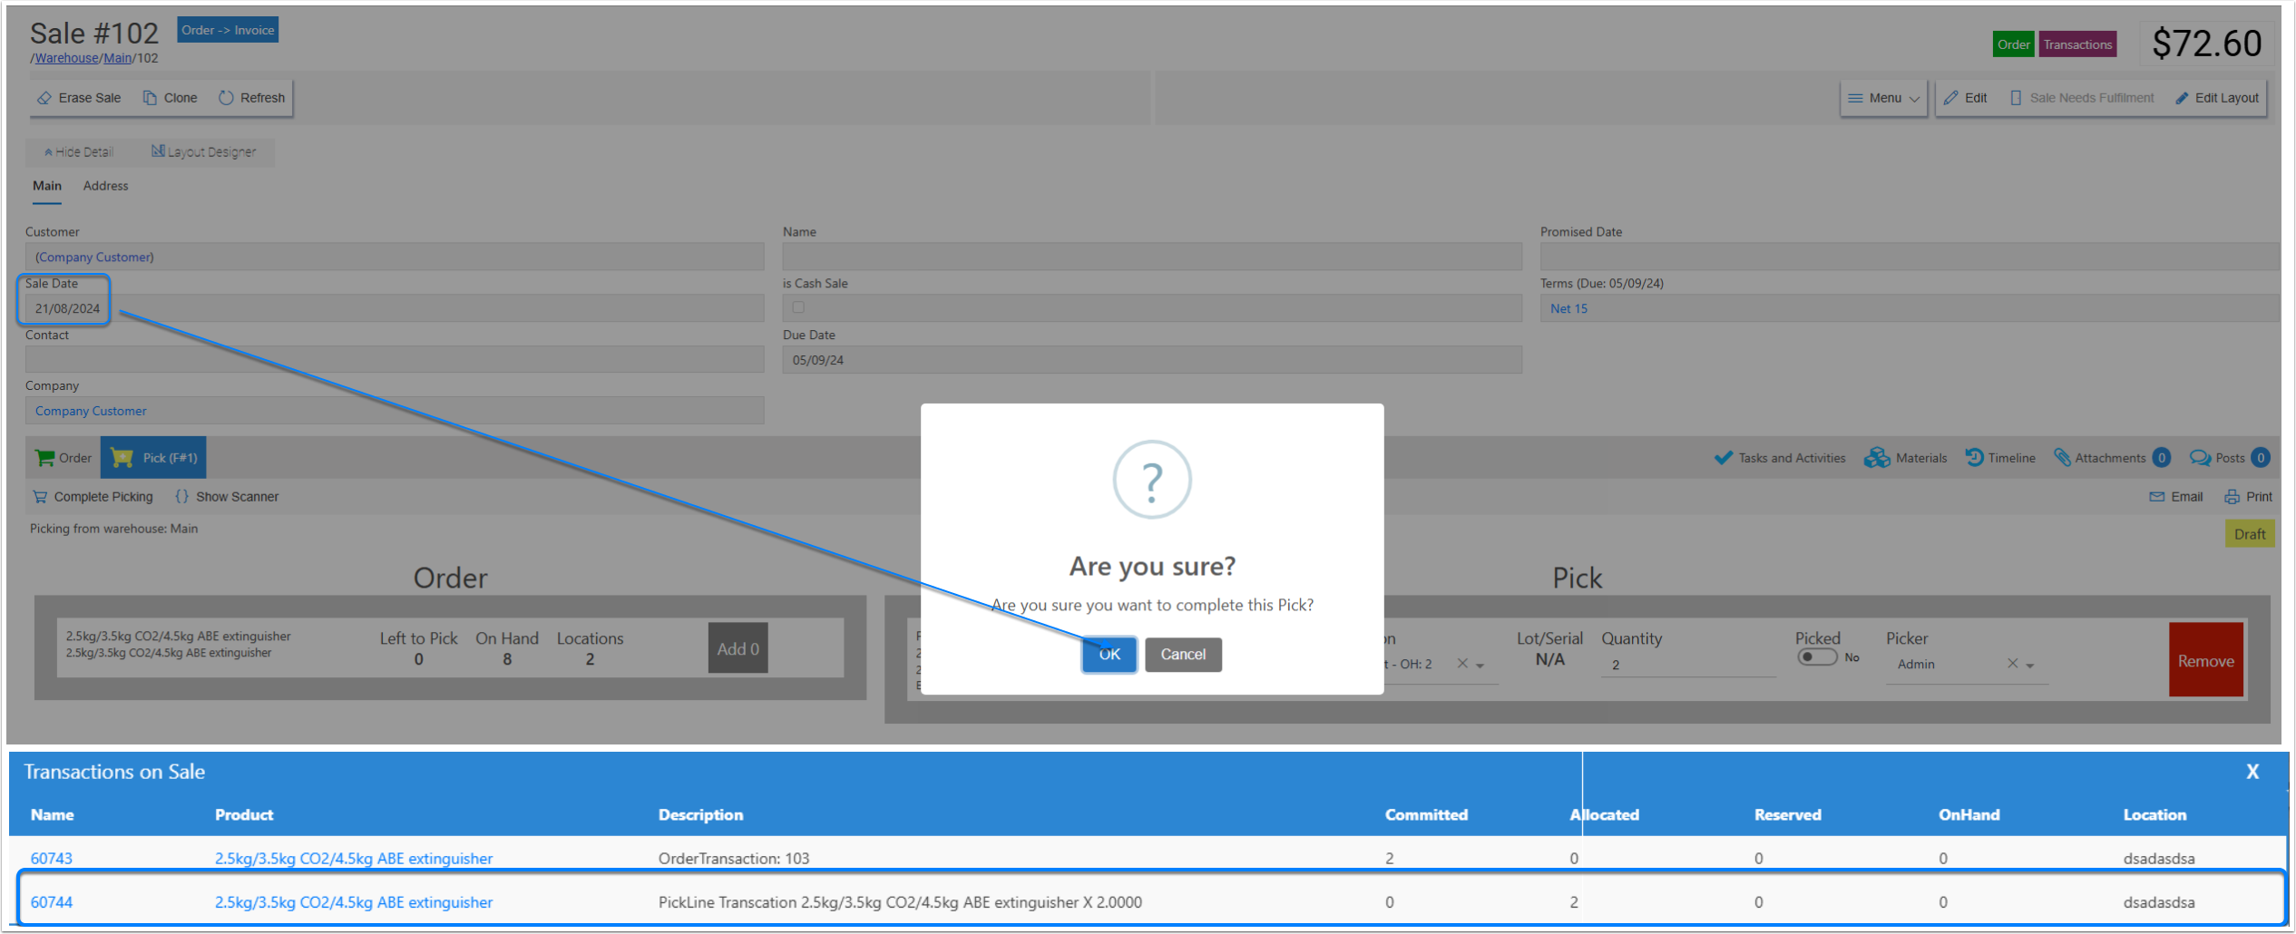Screen dimensions: 2296x934
Task: Click the pick Quantity input field
Action: (x=1687, y=666)
